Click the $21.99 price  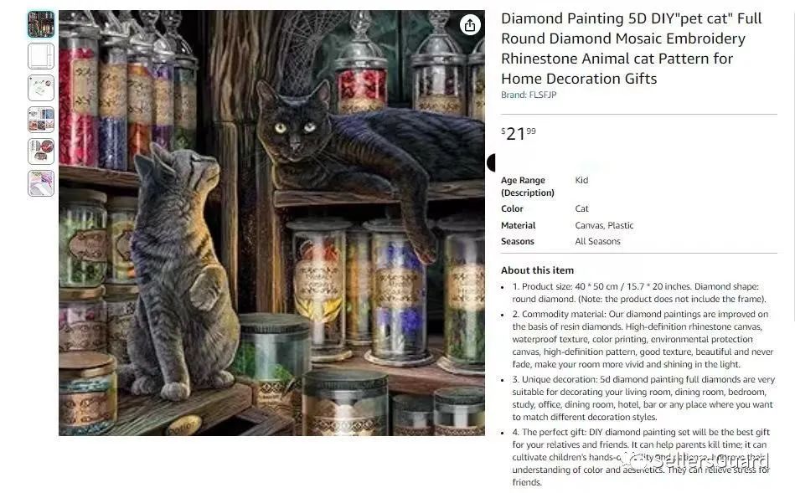click(519, 134)
